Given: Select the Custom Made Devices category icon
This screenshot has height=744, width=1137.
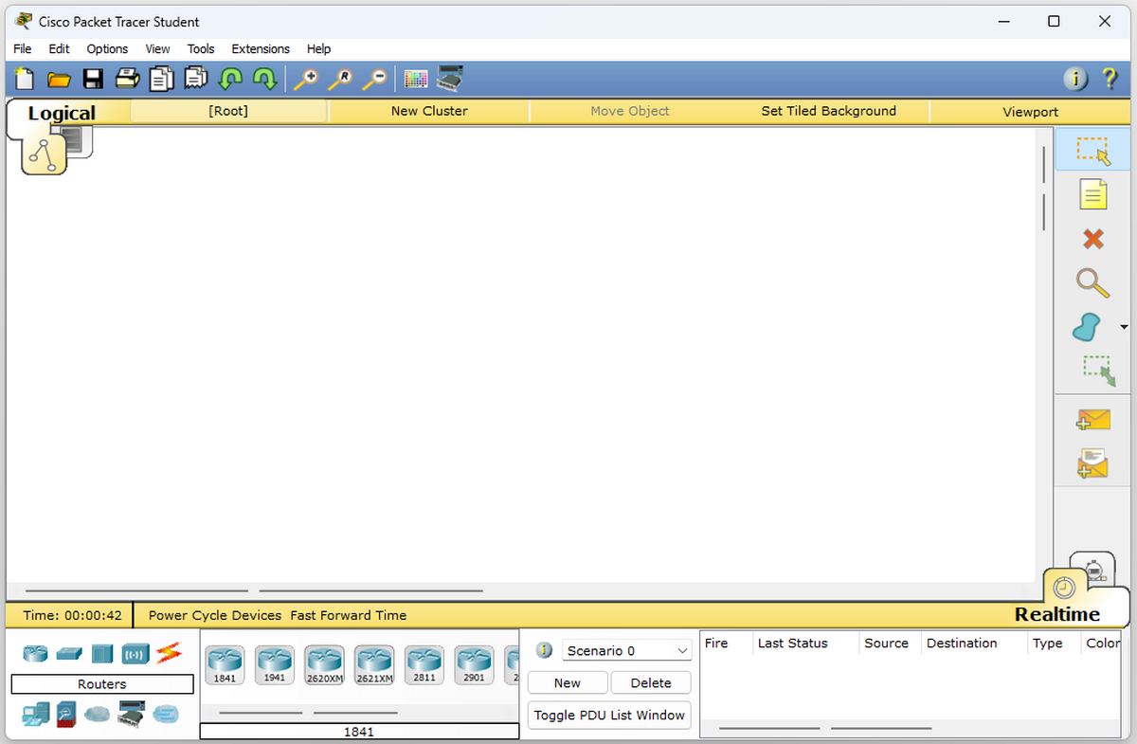Looking at the screenshot, I should point(131,714).
